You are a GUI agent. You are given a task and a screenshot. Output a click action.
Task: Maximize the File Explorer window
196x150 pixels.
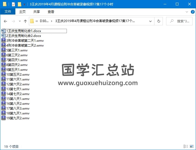coord(177,4)
